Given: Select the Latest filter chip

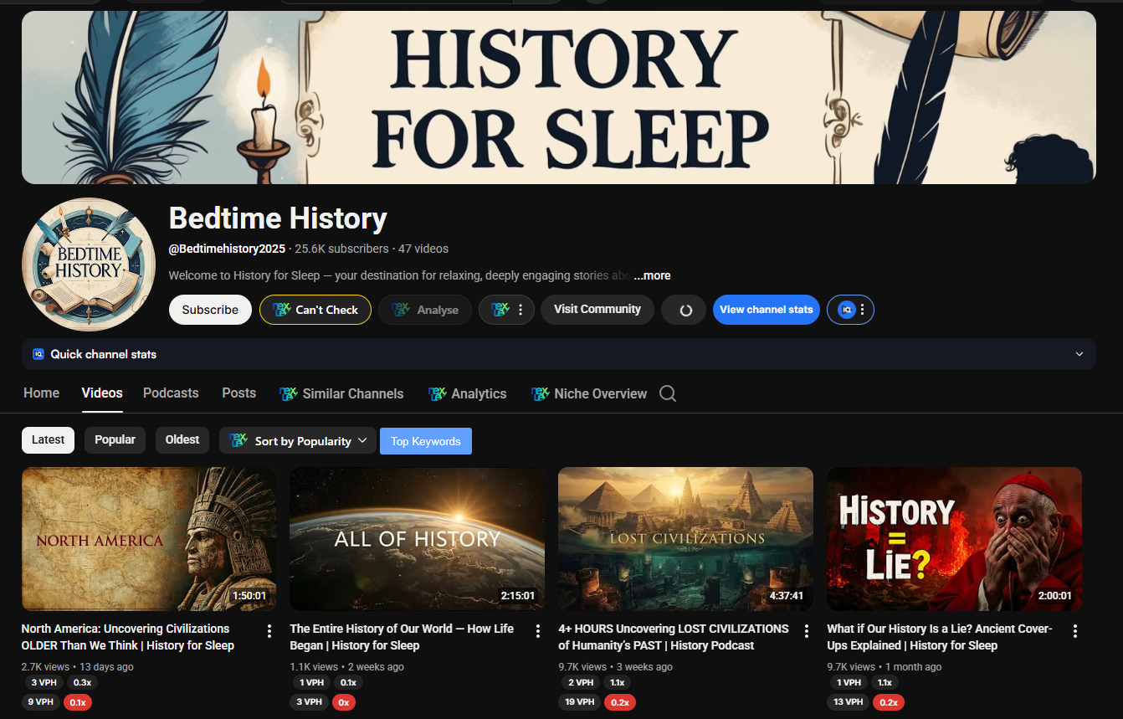Looking at the screenshot, I should click(x=49, y=440).
